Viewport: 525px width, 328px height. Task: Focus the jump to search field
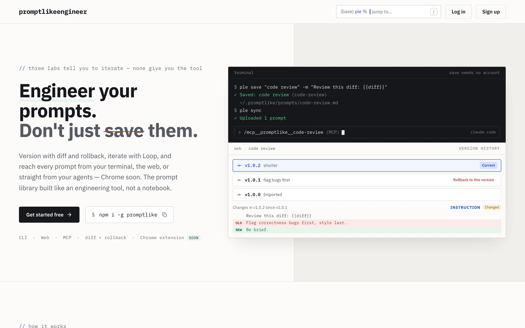388,12
